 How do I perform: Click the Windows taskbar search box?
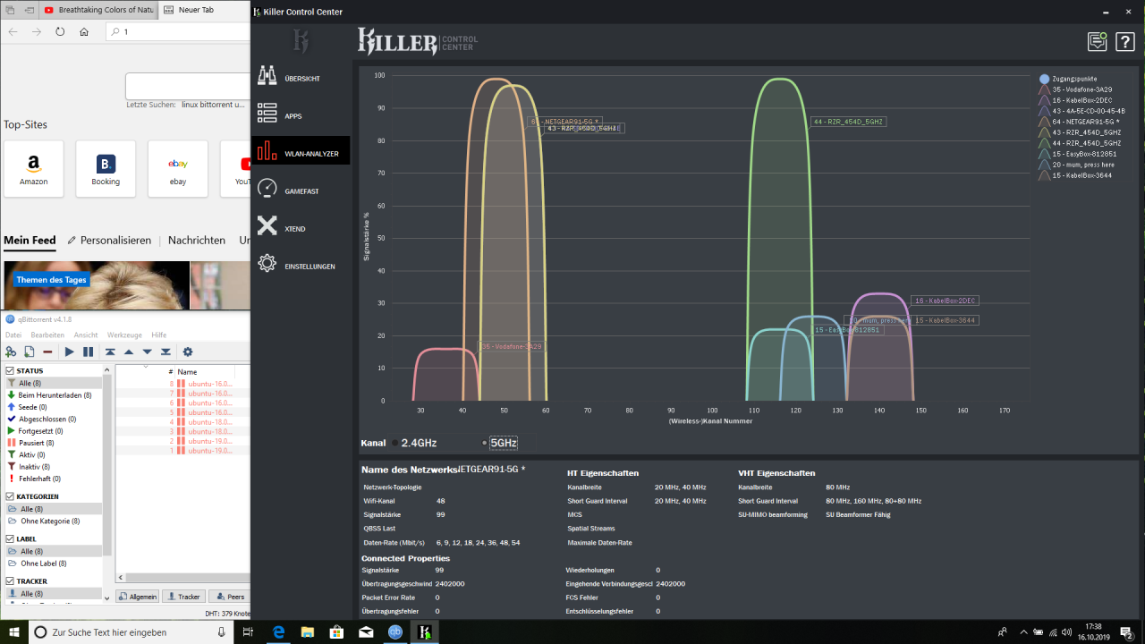pyautogui.click(x=131, y=631)
